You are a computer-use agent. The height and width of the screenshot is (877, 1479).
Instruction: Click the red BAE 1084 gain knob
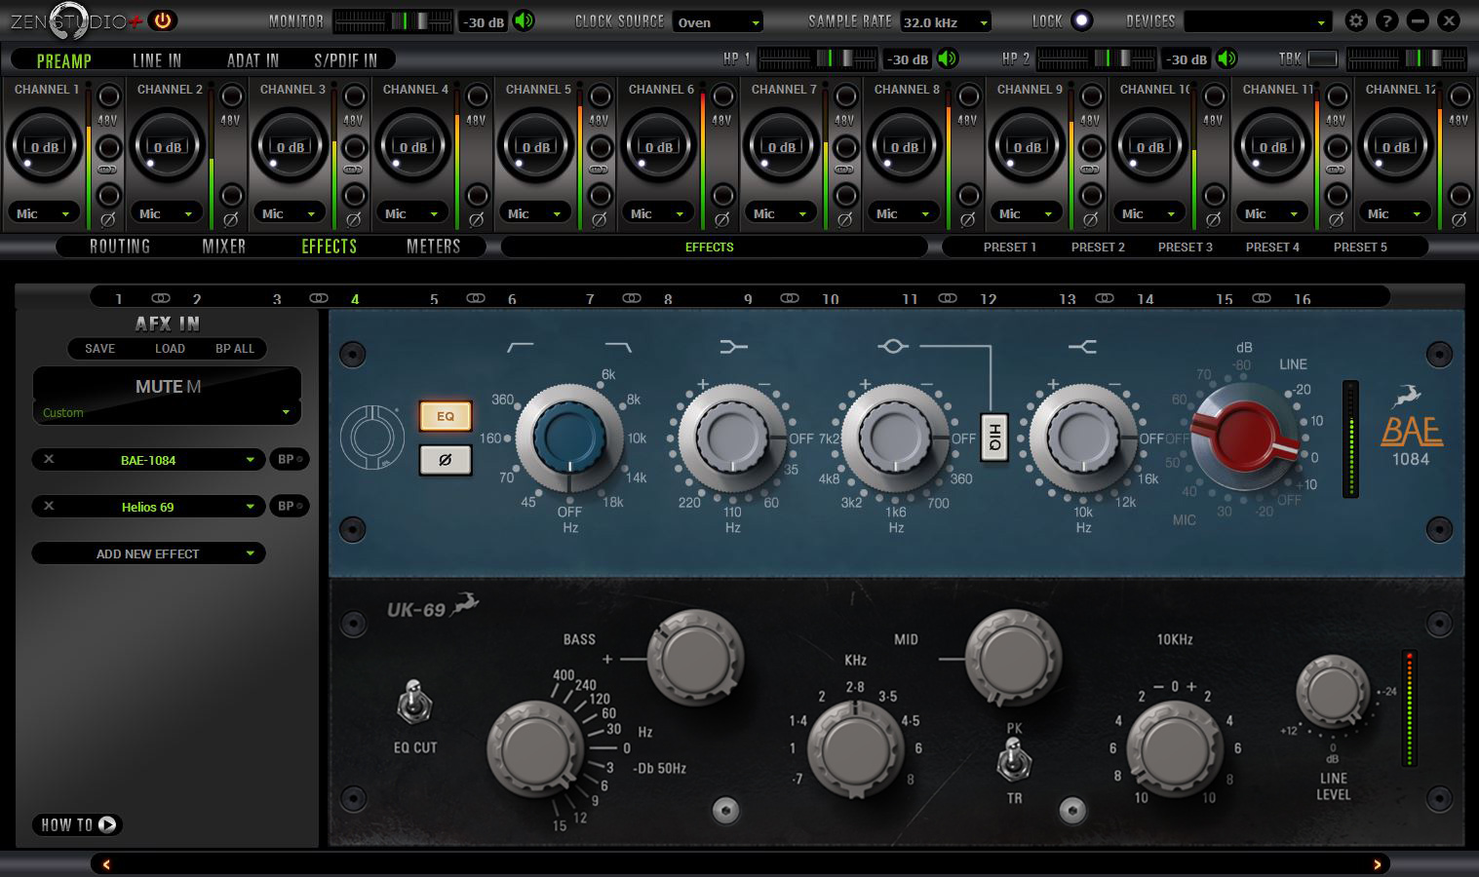(x=1245, y=438)
